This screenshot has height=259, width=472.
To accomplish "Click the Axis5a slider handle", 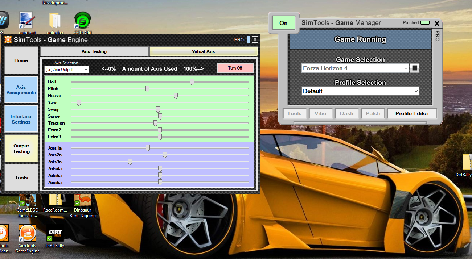I will (160, 175).
